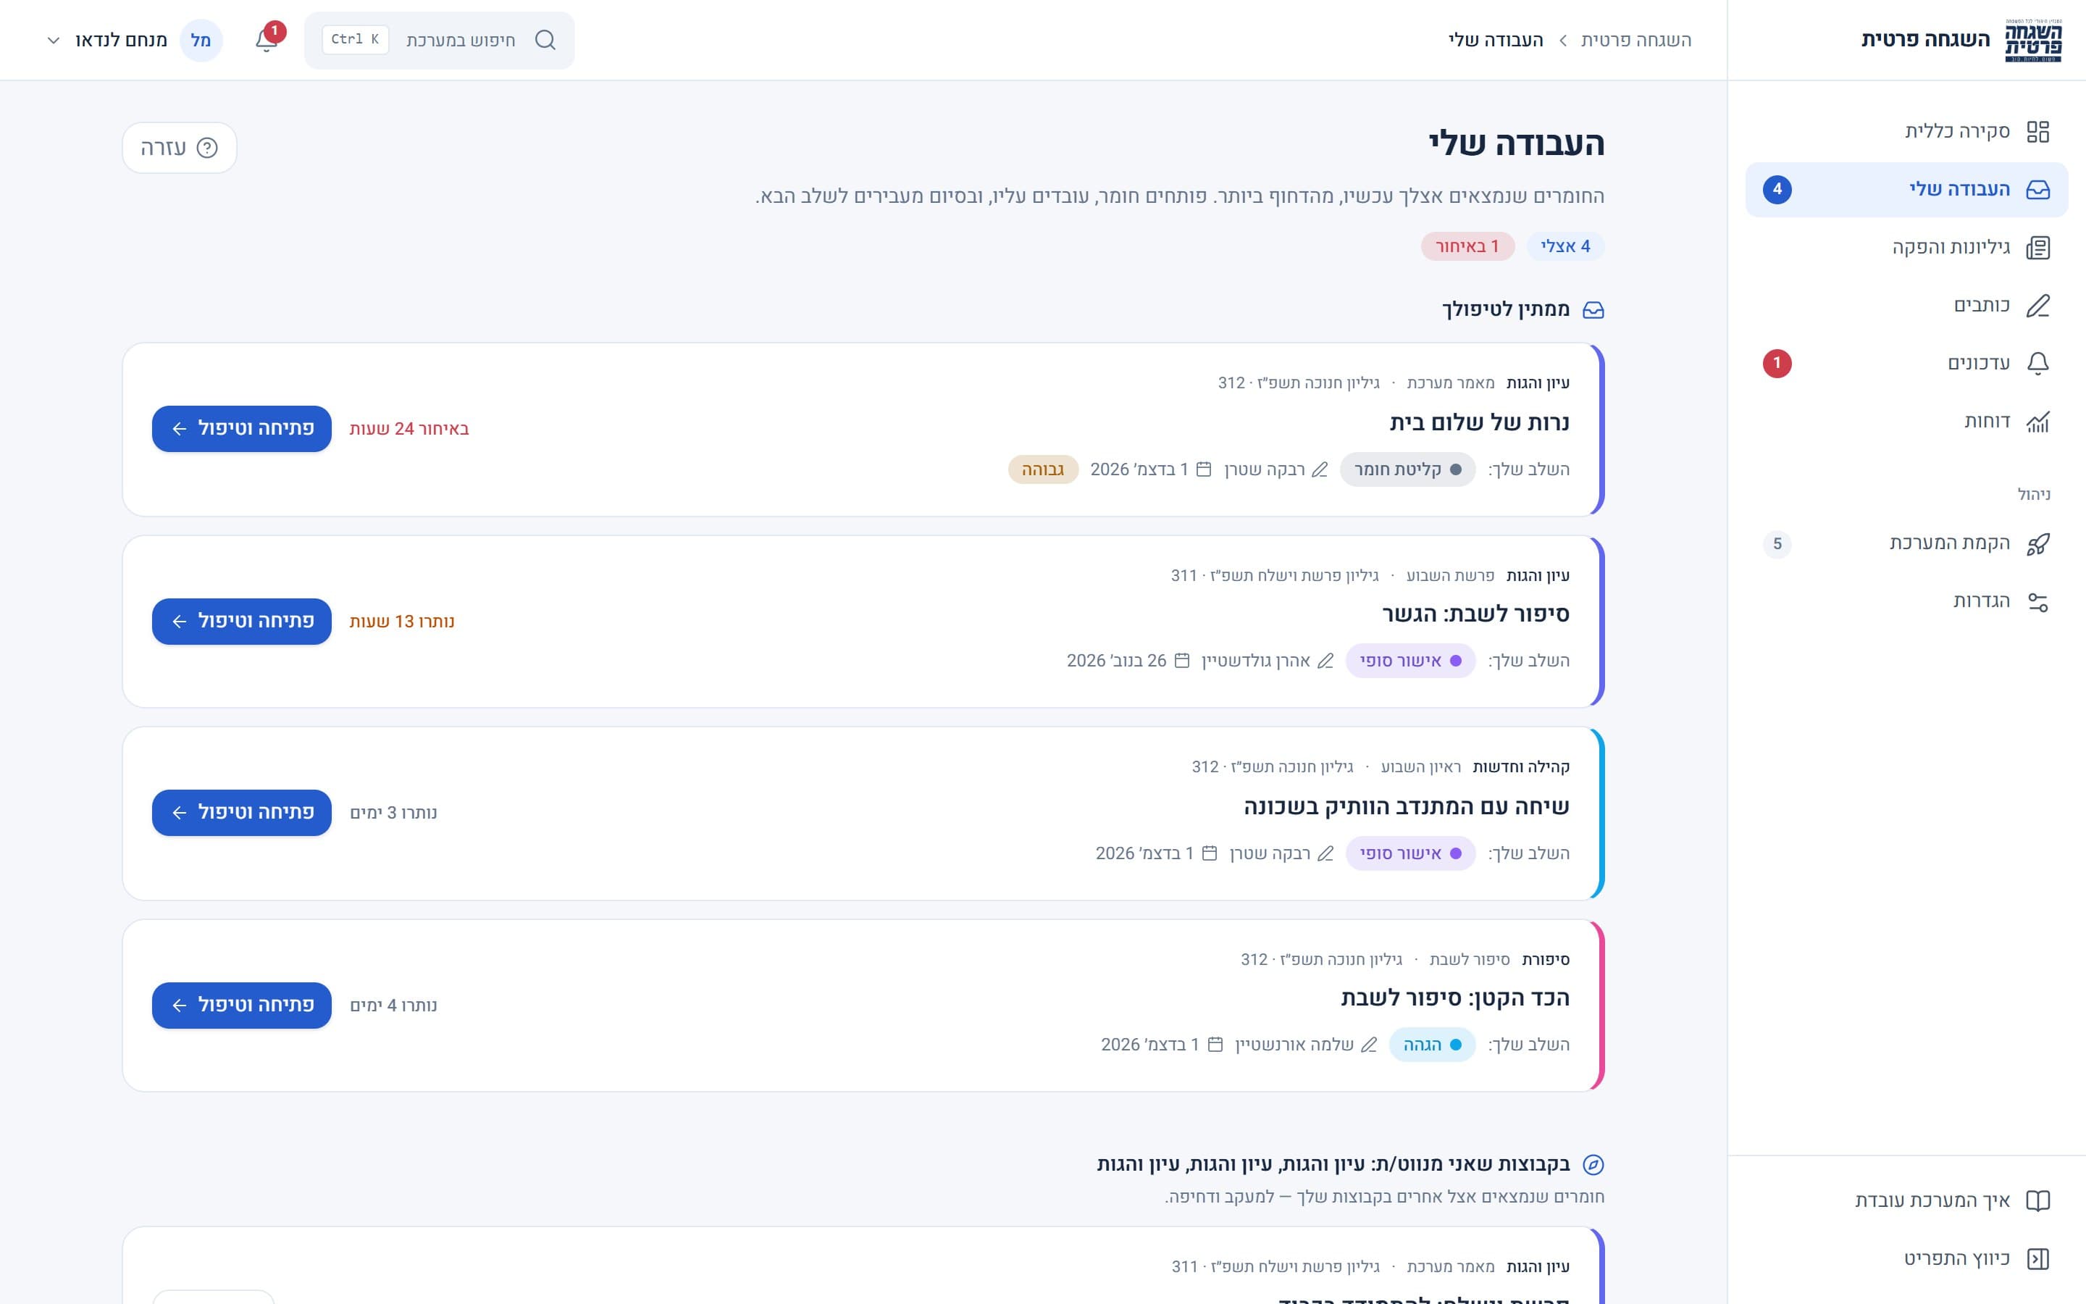2086x1304 pixels.
Task: Click the search magnifier icon
Action: tap(545, 41)
